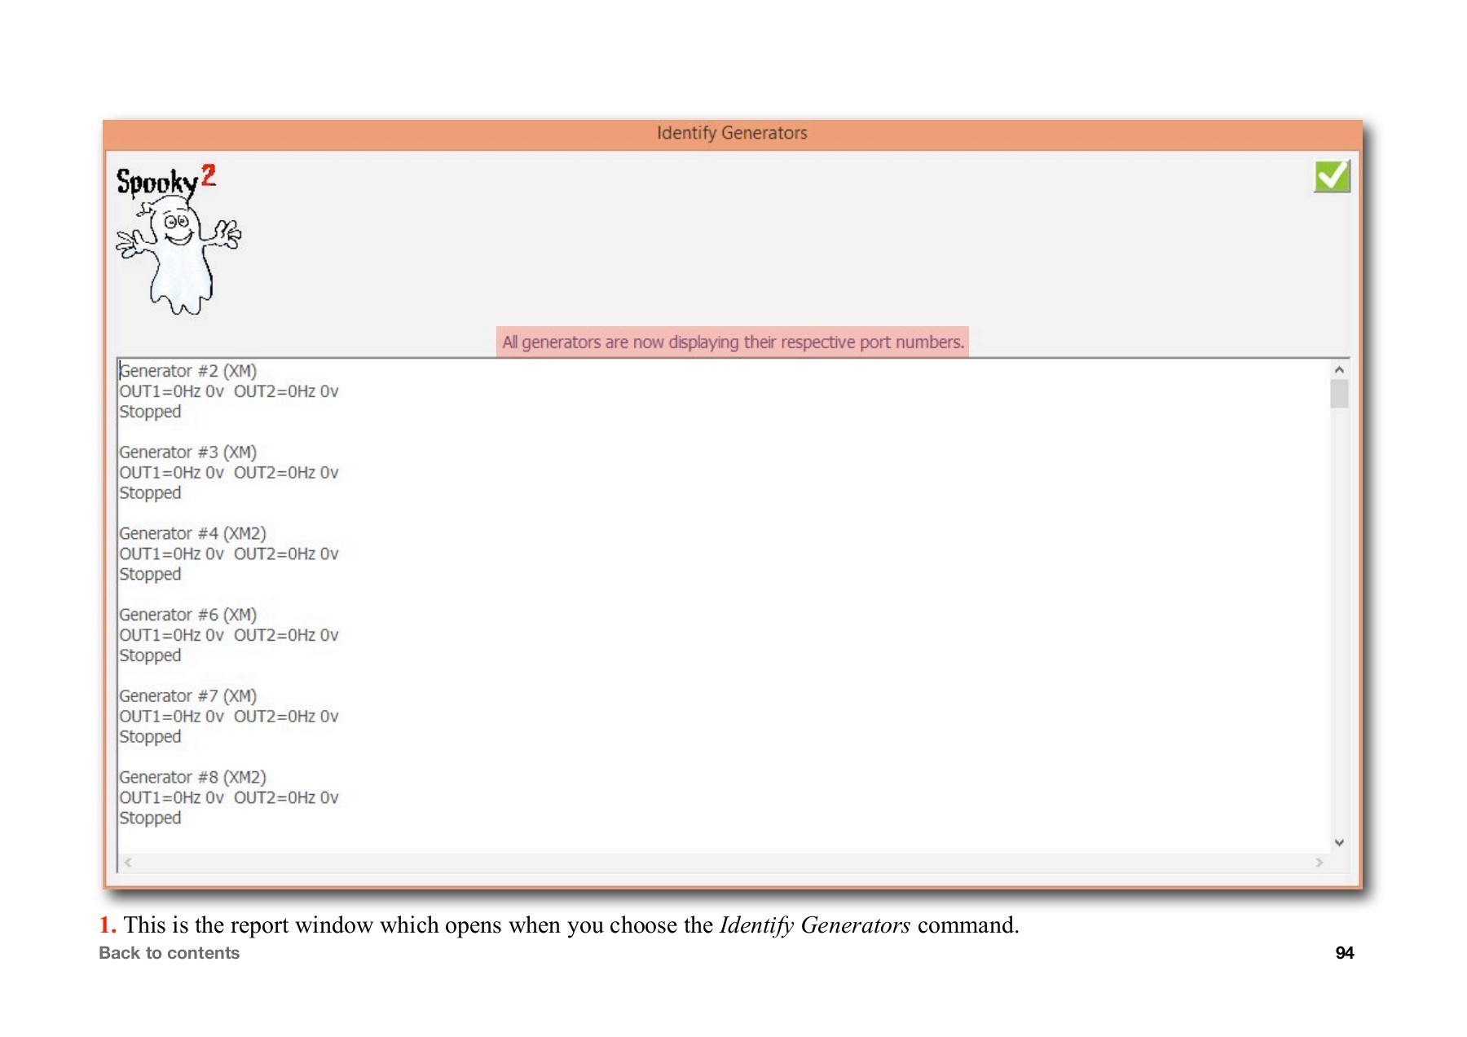Click the Generator #7 (XM) entry
Screen dimensions: 1467x1037
[188, 696]
